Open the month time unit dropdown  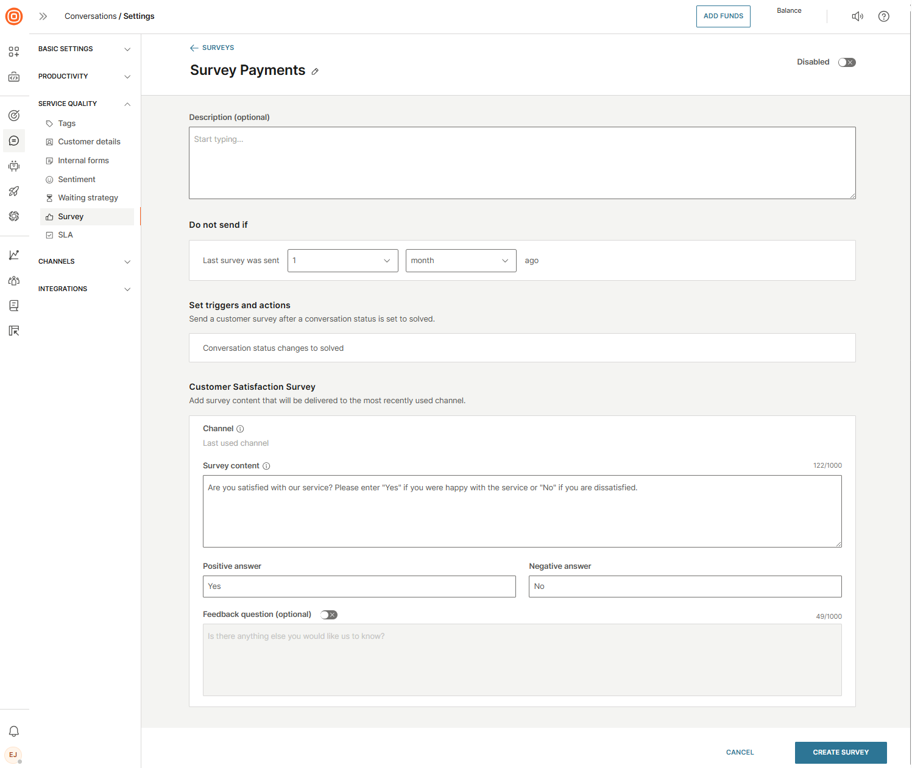[x=461, y=261]
